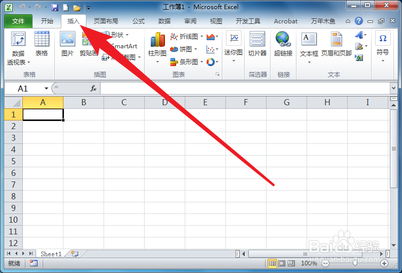
Task: Click the New document icon in quick access
Action: point(65,8)
